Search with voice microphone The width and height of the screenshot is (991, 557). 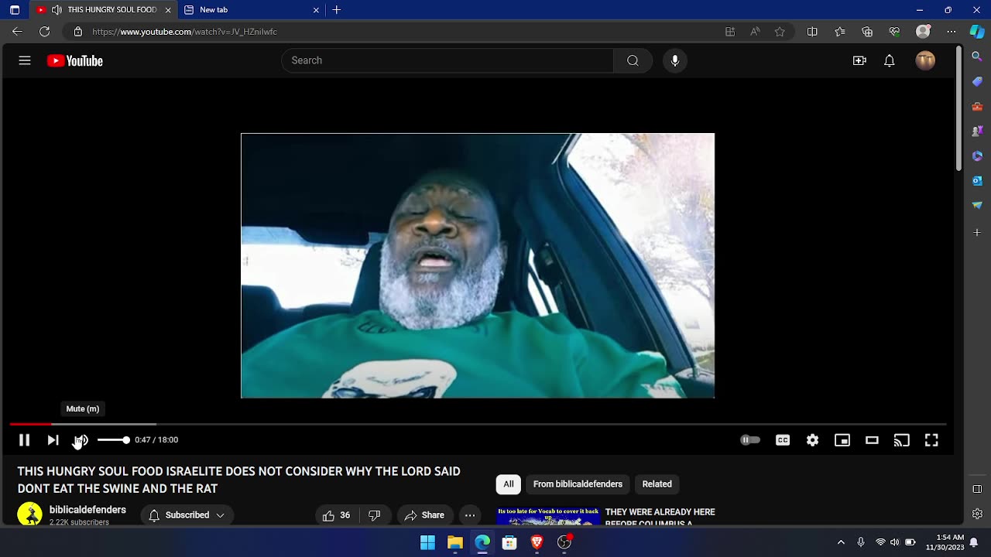(x=675, y=60)
